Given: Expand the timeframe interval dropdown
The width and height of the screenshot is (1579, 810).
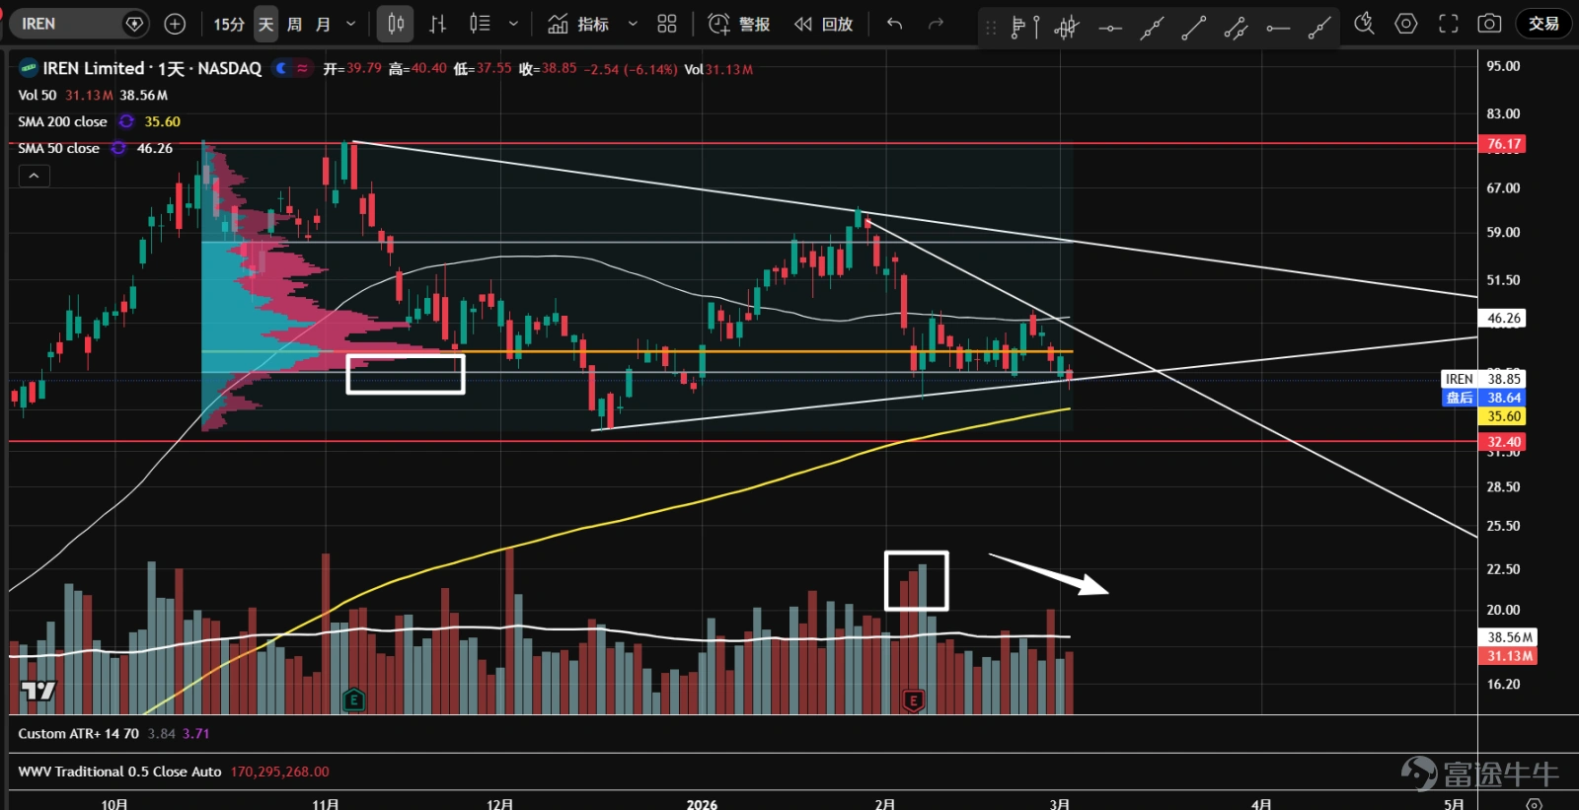Looking at the screenshot, I should click(350, 24).
